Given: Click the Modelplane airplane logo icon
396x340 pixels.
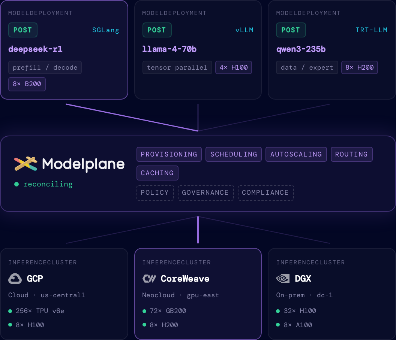Looking at the screenshot, I should click(26, 164).
